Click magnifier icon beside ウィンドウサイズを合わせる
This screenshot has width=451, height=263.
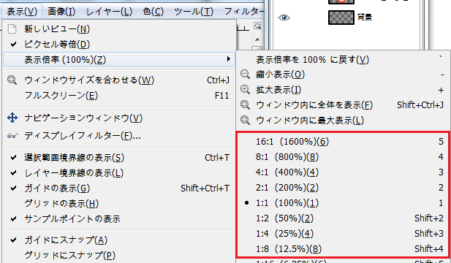[x=12, y=80]
